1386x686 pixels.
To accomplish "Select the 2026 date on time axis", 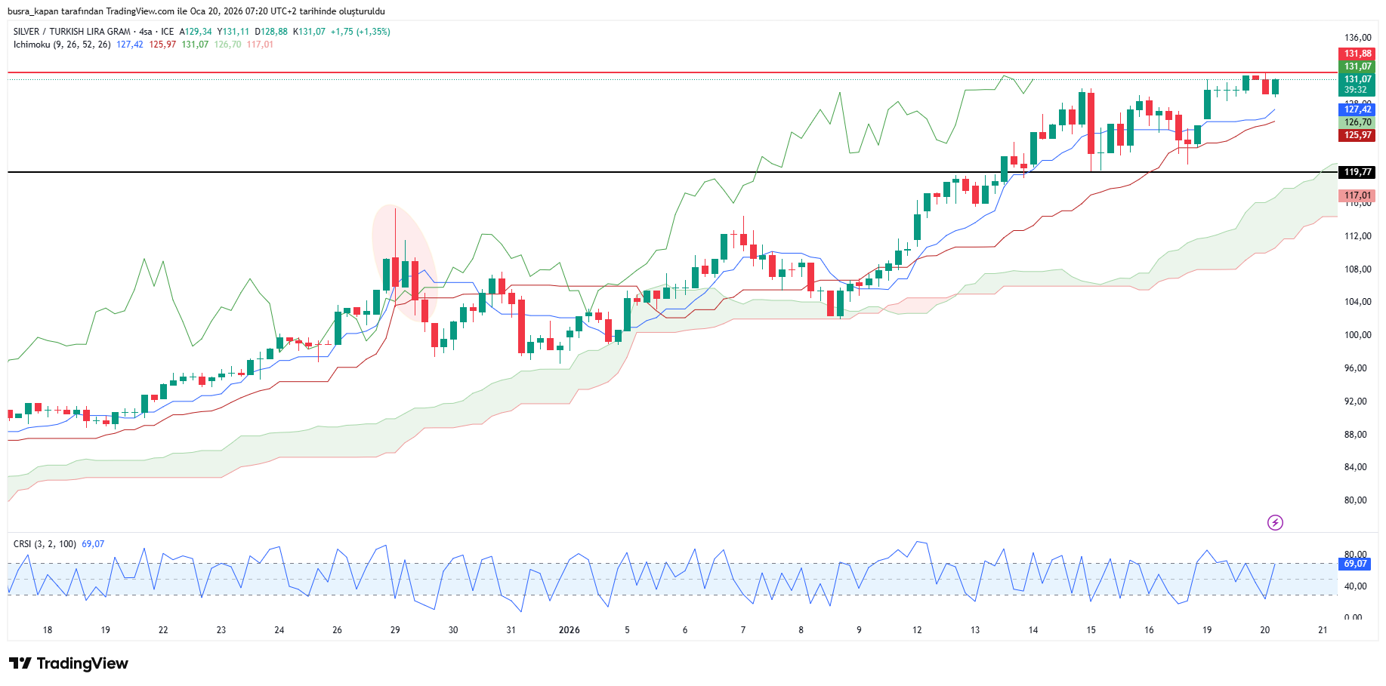I will 569,630.
